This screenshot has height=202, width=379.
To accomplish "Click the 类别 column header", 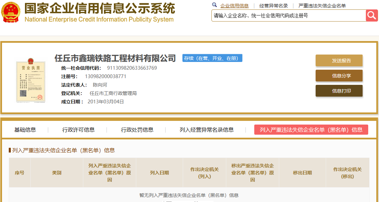I will click(x=57, y=173).
